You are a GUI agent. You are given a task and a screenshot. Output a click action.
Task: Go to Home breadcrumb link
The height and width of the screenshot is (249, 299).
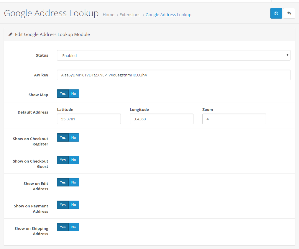pos(109,15)
